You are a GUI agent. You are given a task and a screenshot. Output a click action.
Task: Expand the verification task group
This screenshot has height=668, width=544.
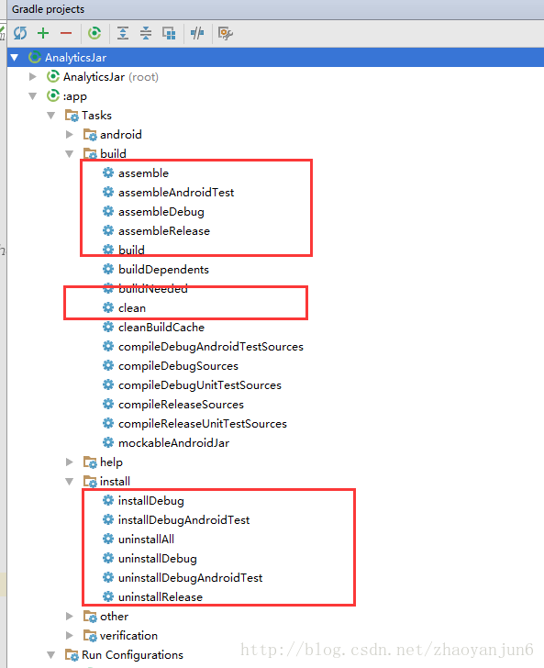pyautogui.click(x=70, y=635)
